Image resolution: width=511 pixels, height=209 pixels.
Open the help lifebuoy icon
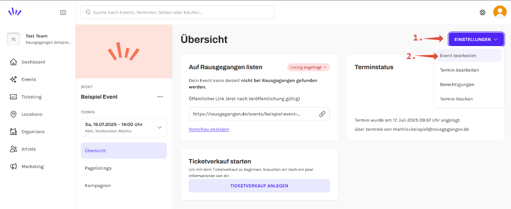(x=483, y=12)
